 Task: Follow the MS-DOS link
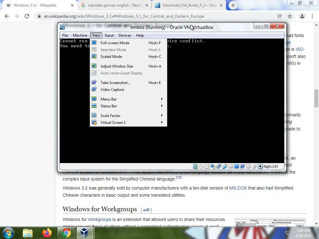point(238,188)
